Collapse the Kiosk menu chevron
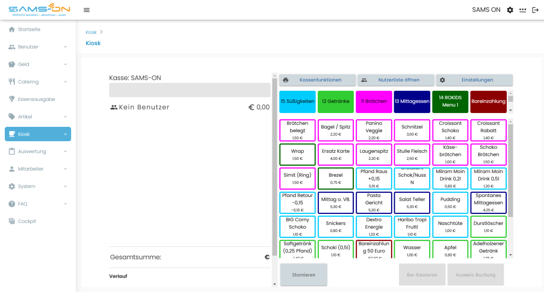This screenshot has height=292, width=544. [x=65, y=134]
